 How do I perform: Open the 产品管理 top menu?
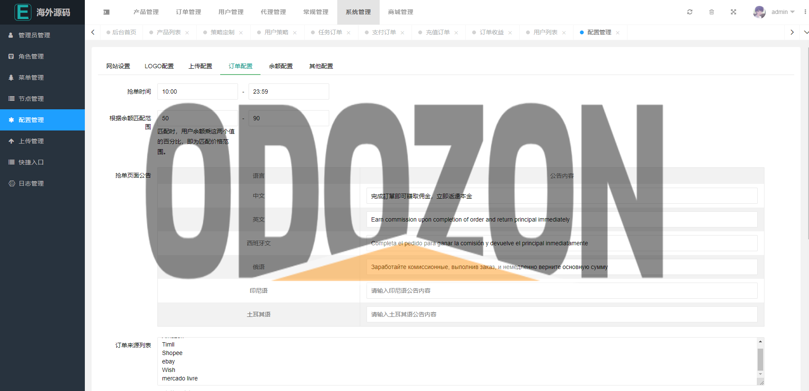click(146, 12)
